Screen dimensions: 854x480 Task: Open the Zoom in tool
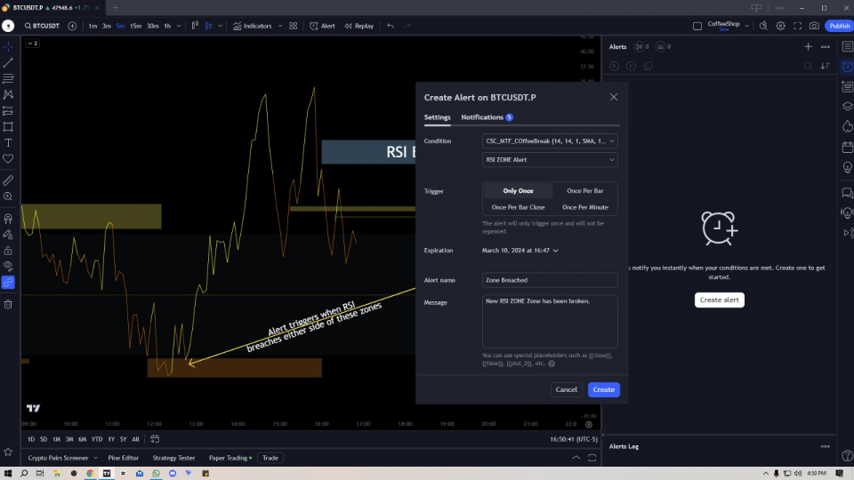[x=8, y=196]
